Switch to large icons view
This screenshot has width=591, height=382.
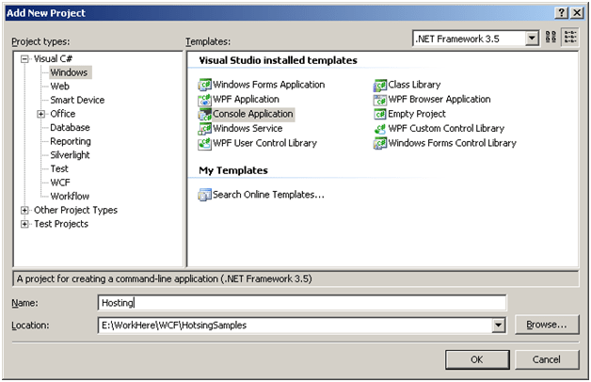[x=551, y=39]
